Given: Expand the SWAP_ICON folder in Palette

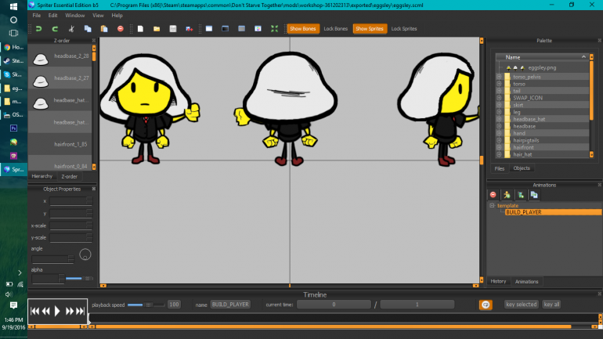Looking at the screenshot, I should point(499,98).
